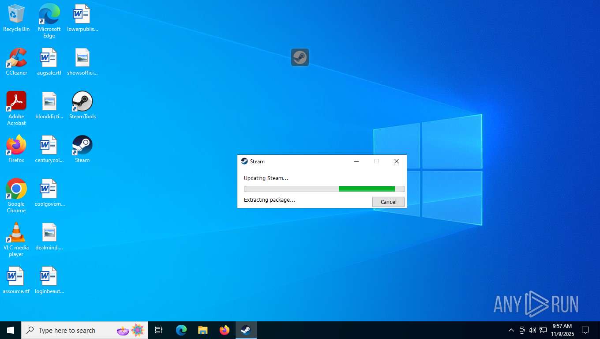Close the Steam update dialog

[x=397, y=161]
